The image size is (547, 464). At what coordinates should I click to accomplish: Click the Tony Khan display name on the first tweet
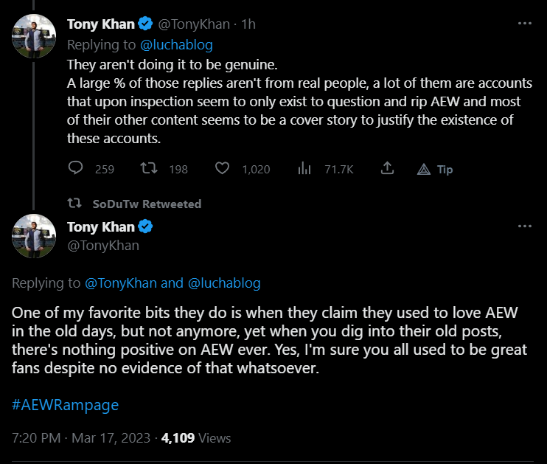pos(101,24)
